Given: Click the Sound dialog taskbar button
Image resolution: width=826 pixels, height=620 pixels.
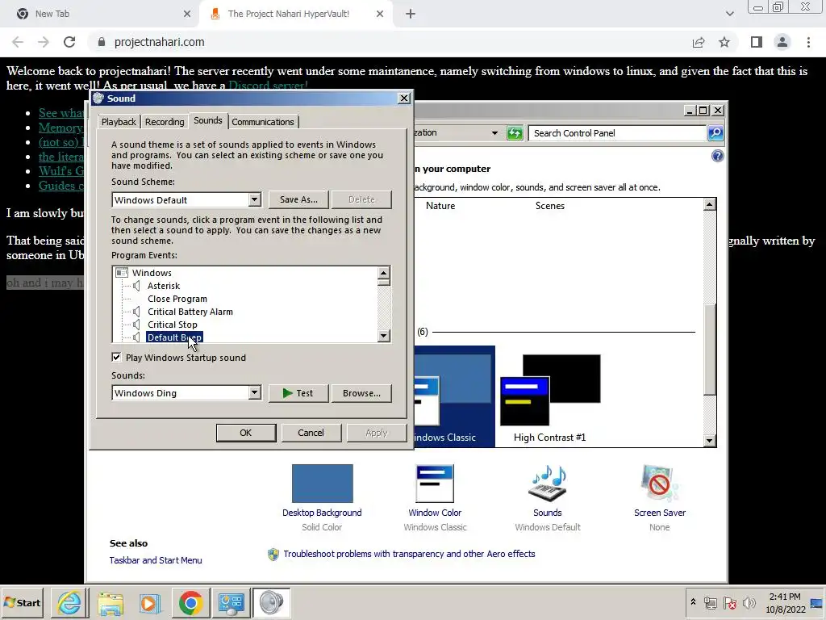Looking at the screenshot, I should tap(271, 602).
